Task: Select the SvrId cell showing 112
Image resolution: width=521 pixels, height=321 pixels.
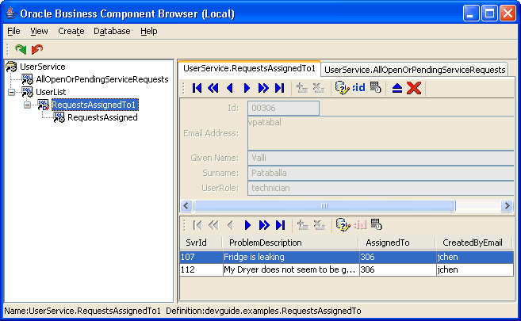Action: [201, 269]
